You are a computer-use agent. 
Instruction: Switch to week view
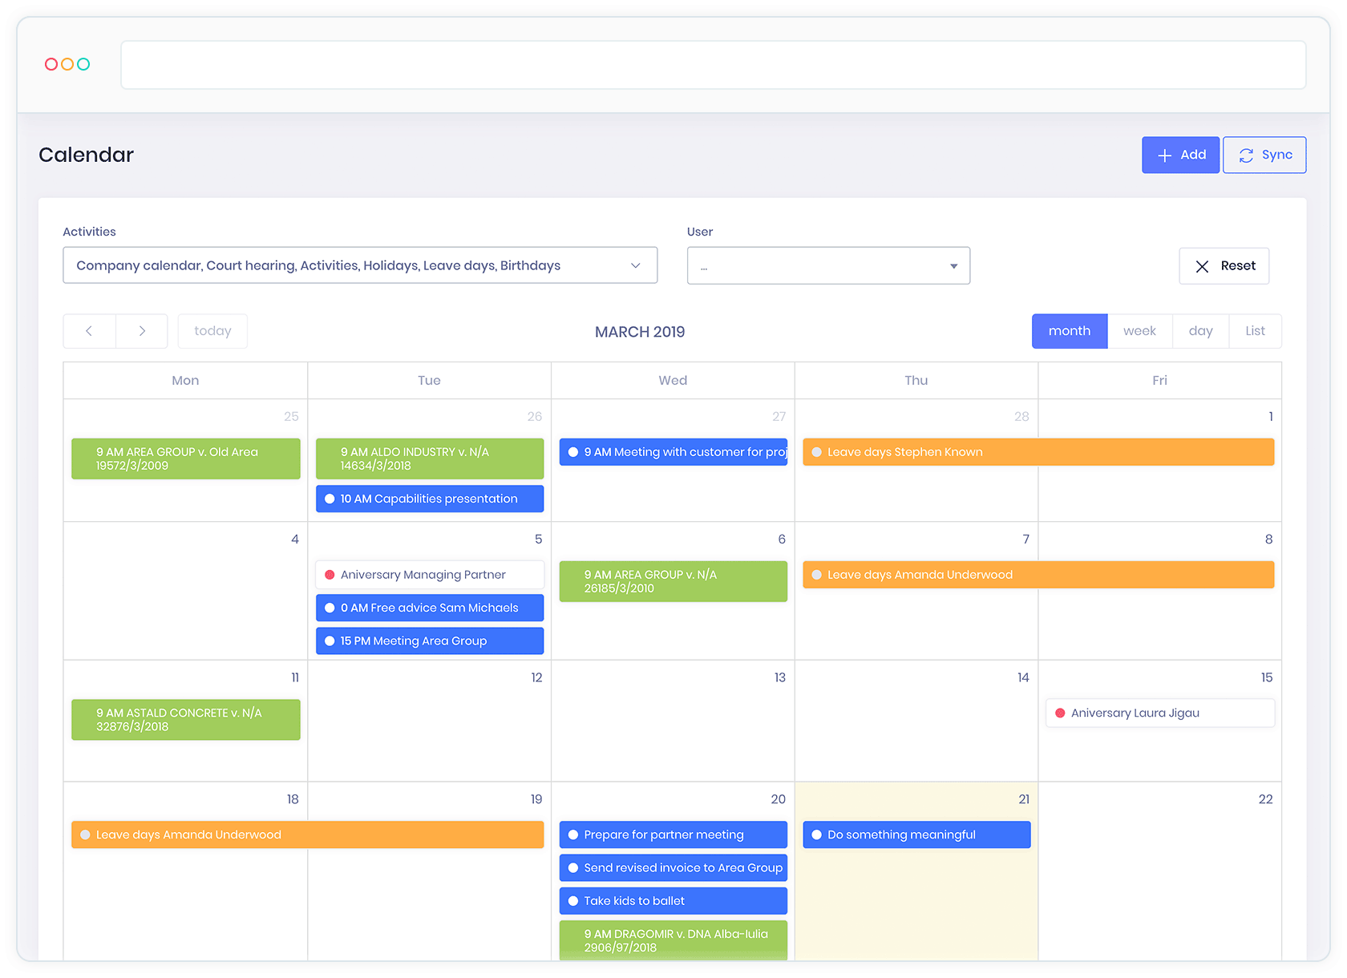tap(1139, 331)
